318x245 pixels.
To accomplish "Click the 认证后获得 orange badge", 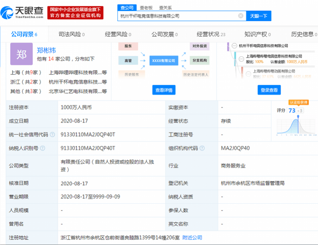I will click(299, 102).
